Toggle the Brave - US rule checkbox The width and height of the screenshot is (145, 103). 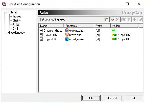coord(41,35)
